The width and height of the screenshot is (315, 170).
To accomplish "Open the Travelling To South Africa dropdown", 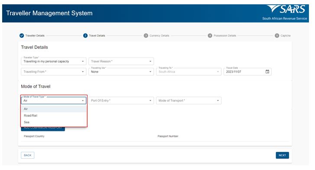I will (188, 71).
